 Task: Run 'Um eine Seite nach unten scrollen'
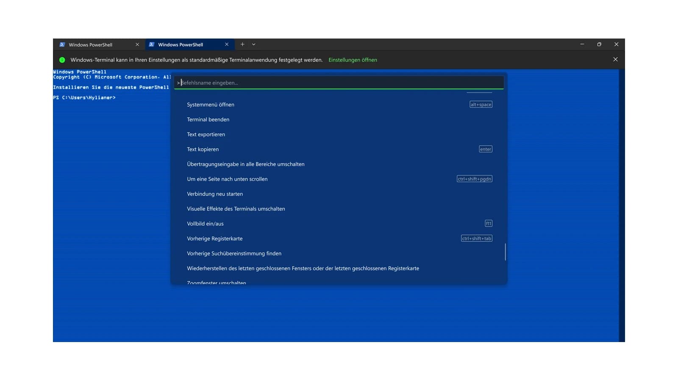tap(339, 179)
